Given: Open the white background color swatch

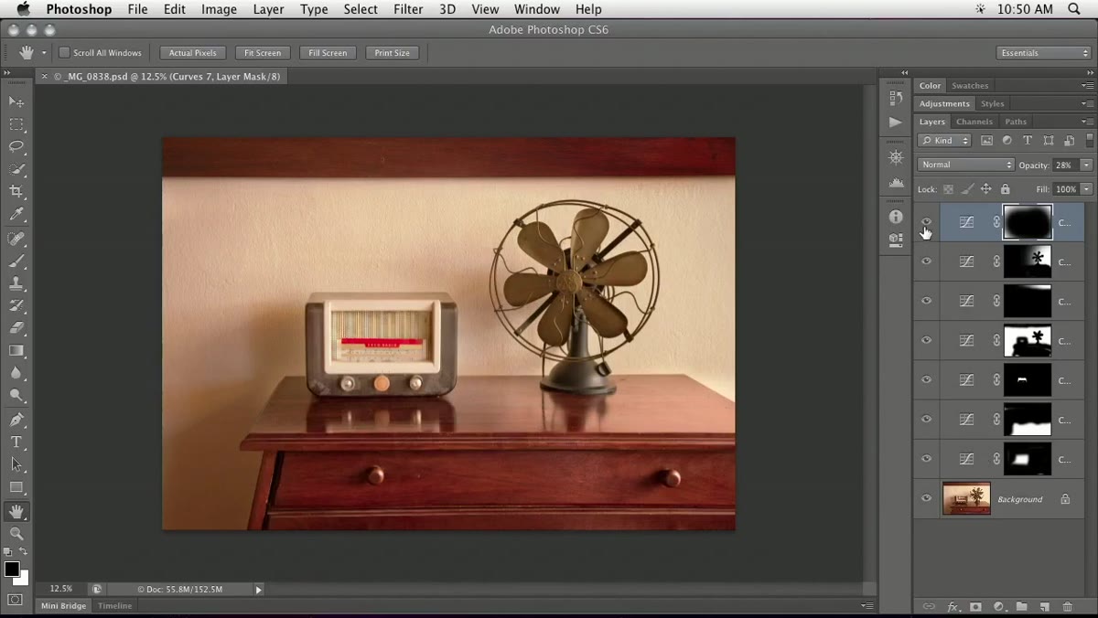Looking at the screenshot, I should pyautogui.click(x=22, y=580).
